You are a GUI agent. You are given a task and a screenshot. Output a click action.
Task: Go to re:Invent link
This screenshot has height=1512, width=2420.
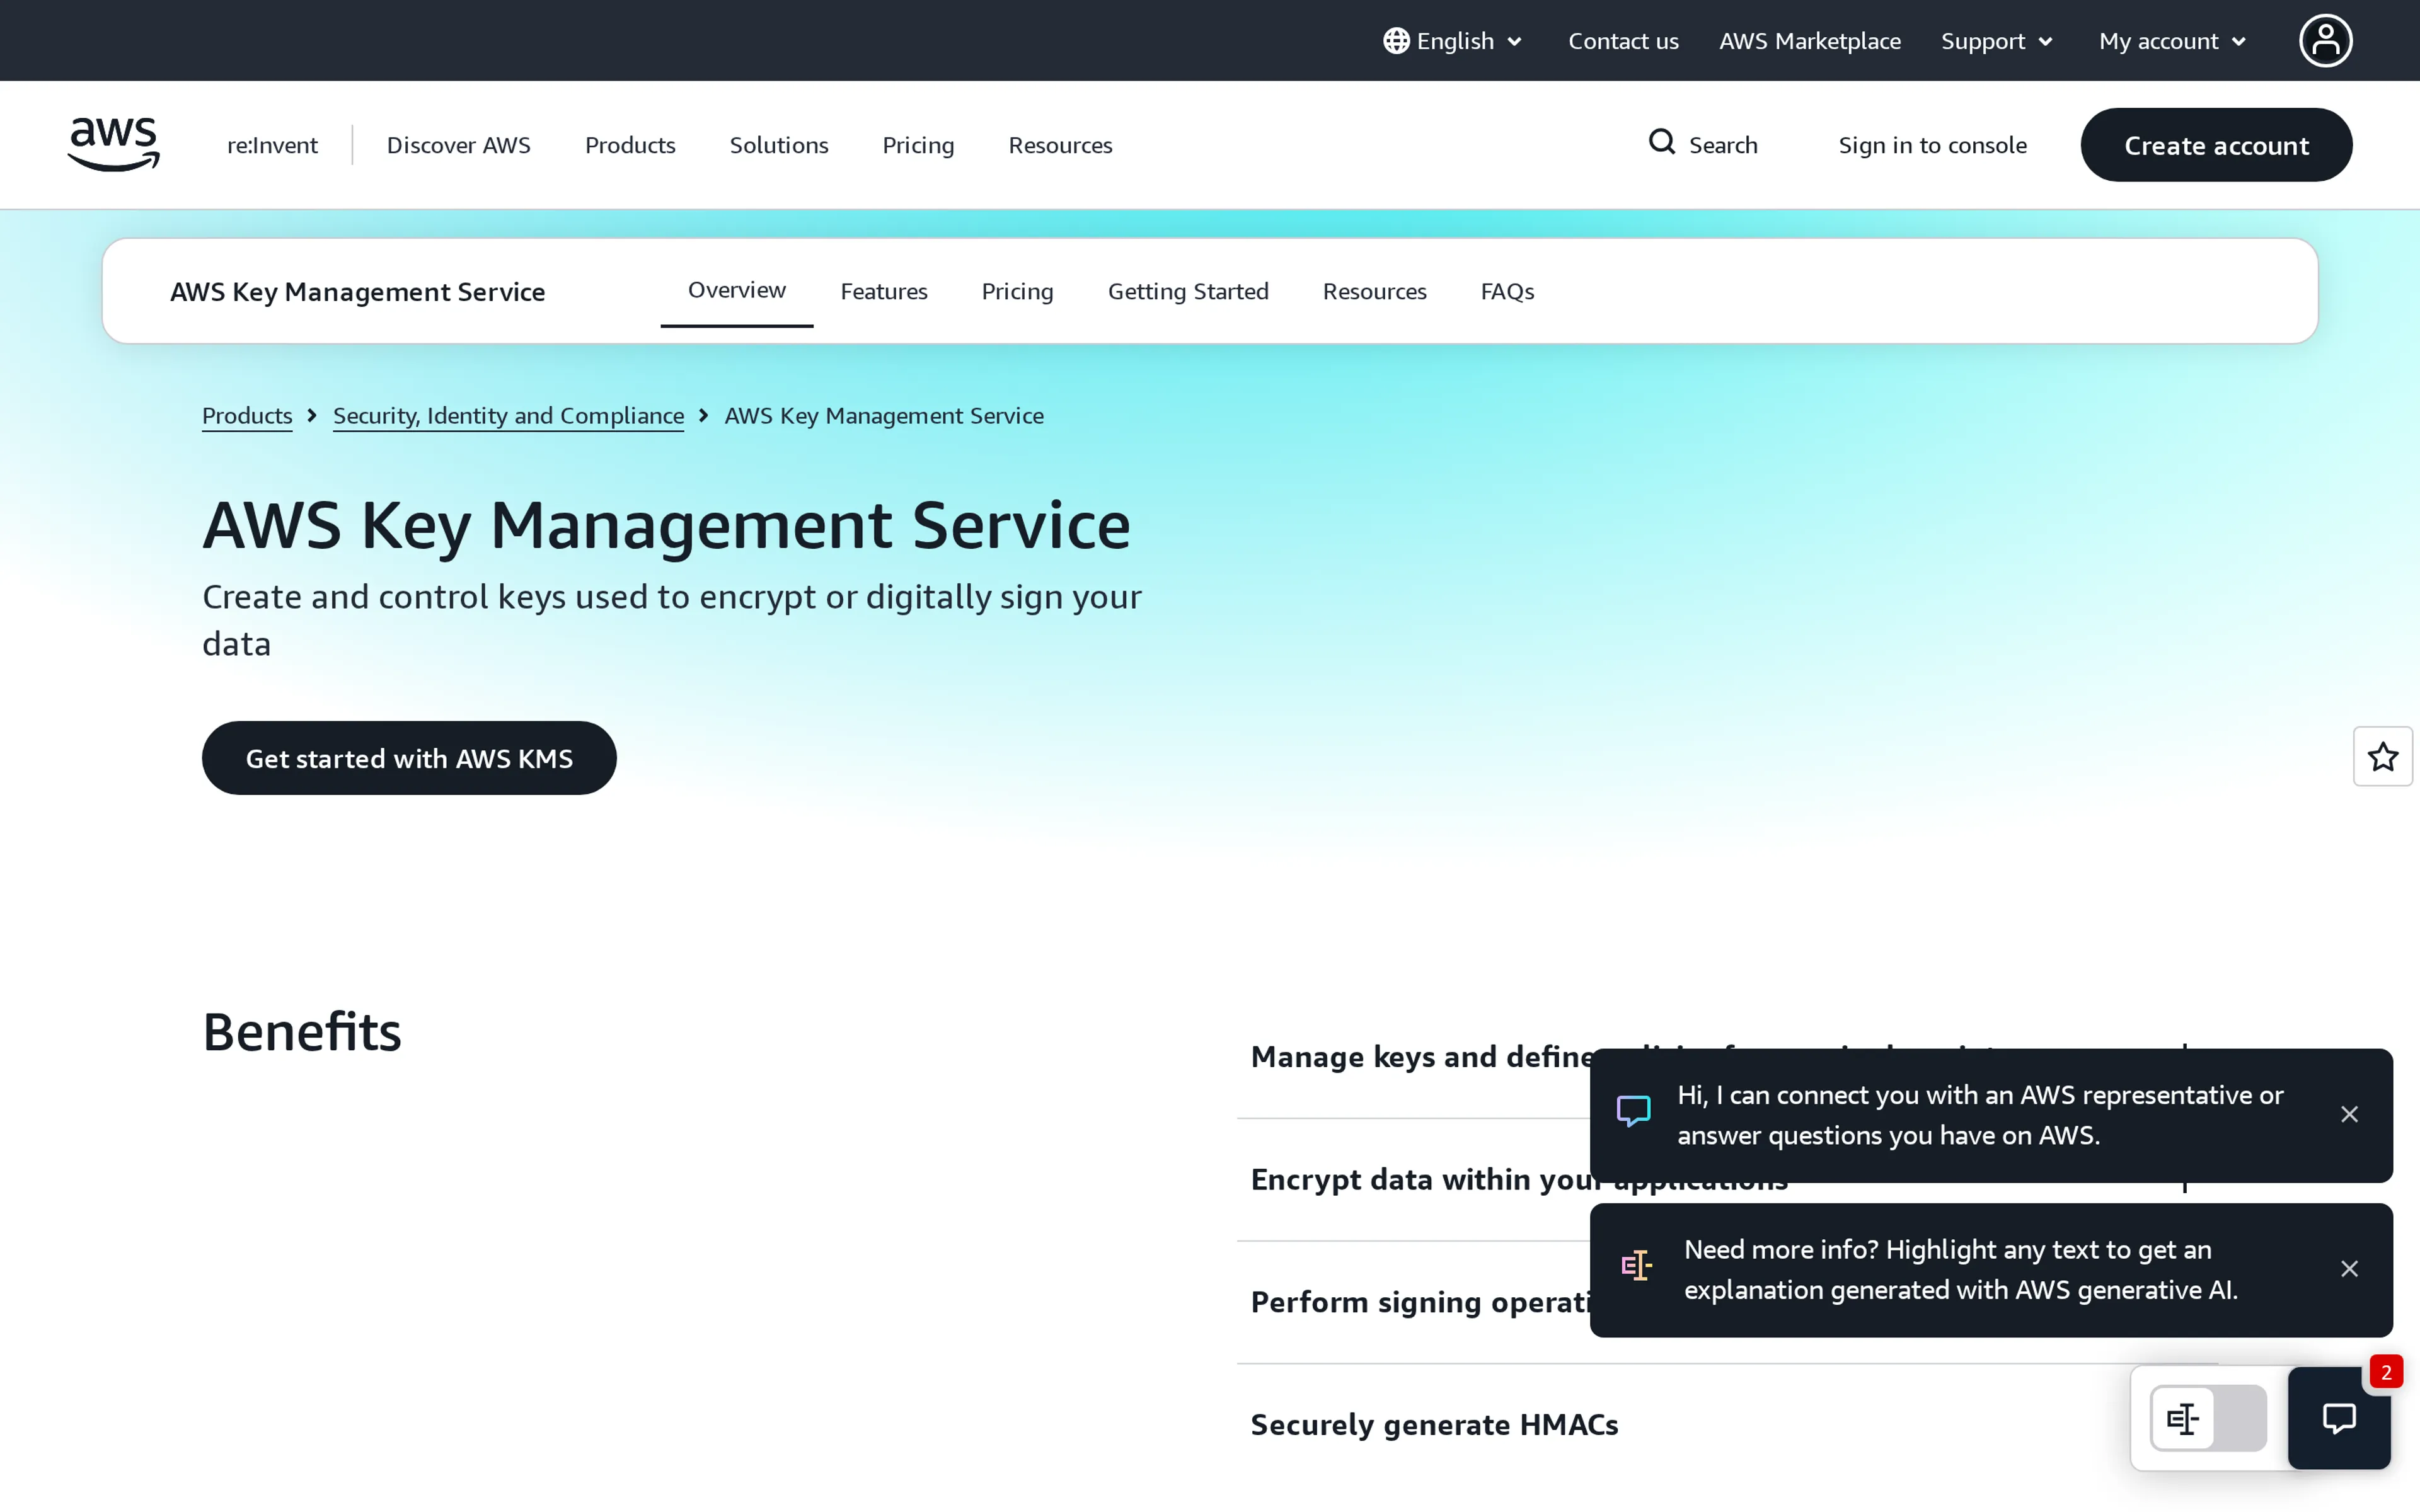coord(272,145)
